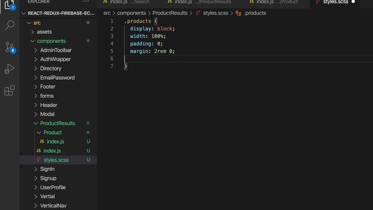Switch to index.js Product tab
Image resolution: width=373 pixels, height=210 pixels.
tap(276, 2)
